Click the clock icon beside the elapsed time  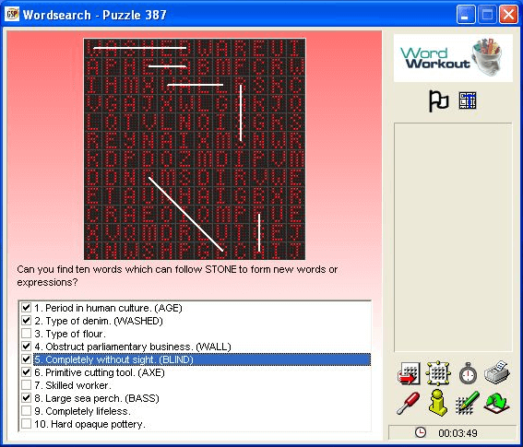421,432
